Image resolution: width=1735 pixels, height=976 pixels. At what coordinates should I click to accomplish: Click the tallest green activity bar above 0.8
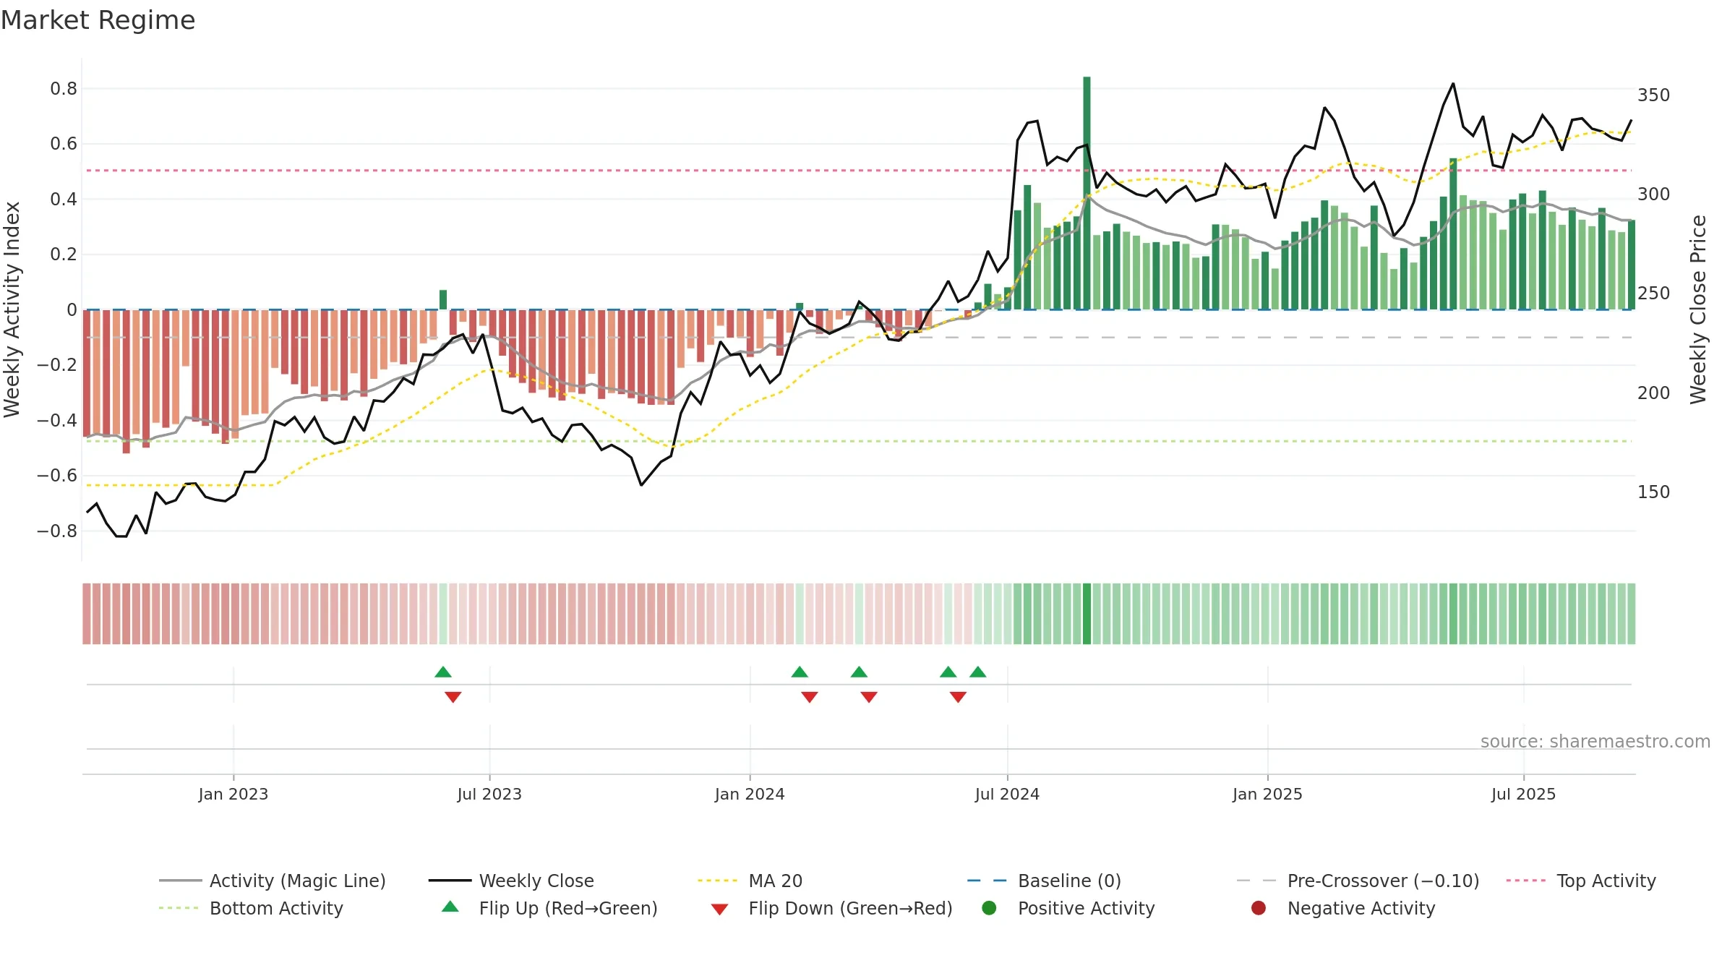click(1087, 193)
